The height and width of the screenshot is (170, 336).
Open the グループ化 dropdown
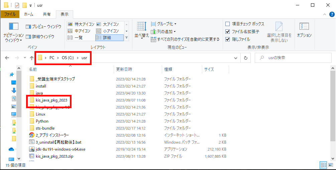(x=163, y=24)
